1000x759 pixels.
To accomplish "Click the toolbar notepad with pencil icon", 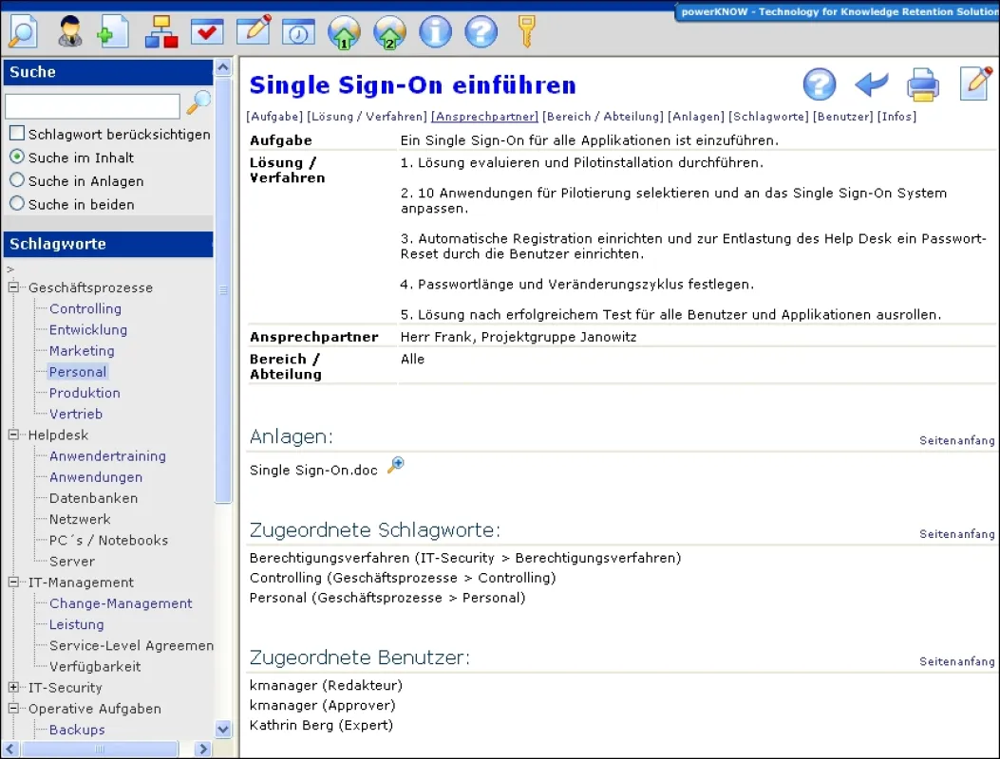I will click(x=254, y=29).
